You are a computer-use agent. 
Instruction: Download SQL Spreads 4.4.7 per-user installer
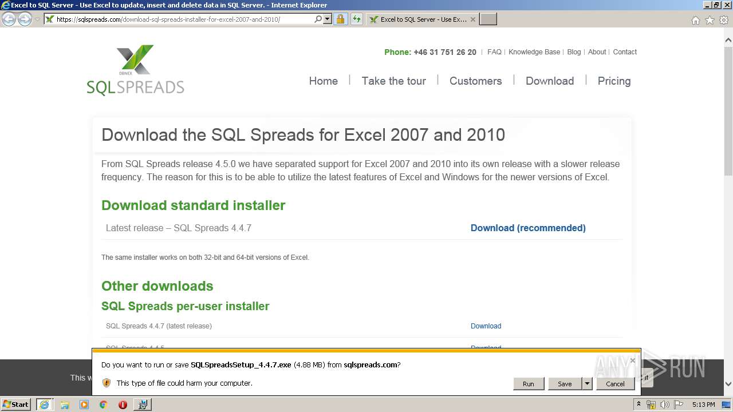tap(486, 326)
